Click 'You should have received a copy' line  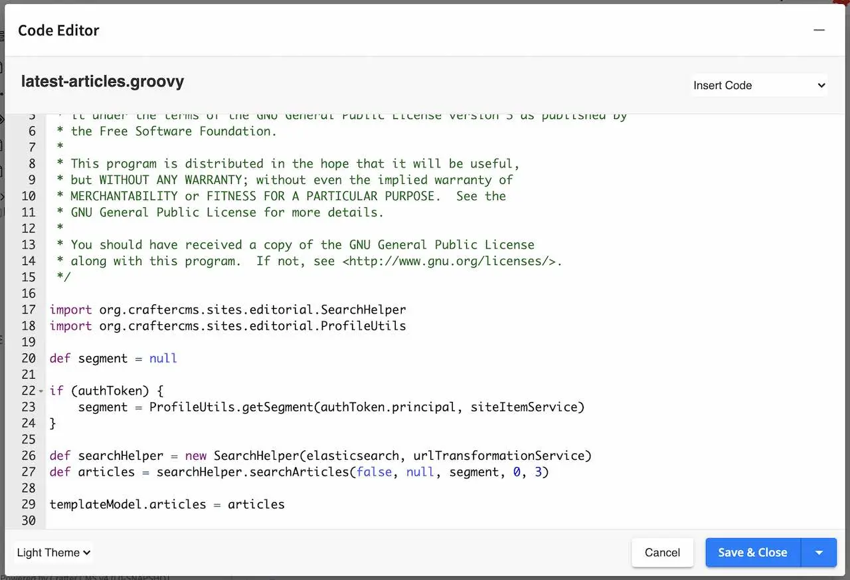pyautogui.click(x=296, y=245)
